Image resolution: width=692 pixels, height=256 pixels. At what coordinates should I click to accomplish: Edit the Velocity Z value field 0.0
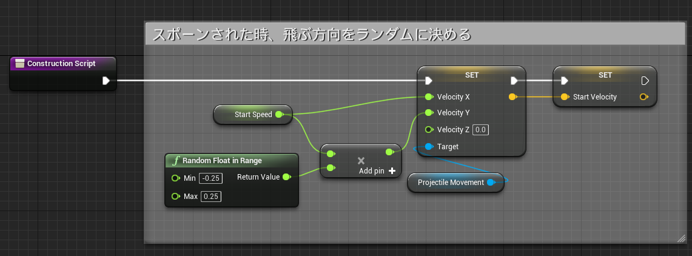click(480, 129)
